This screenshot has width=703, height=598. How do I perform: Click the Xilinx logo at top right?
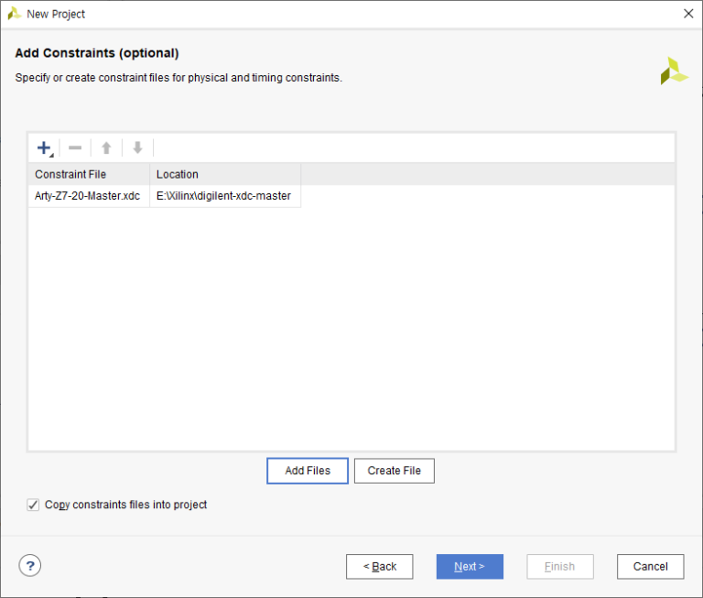(x=674, y=71)
